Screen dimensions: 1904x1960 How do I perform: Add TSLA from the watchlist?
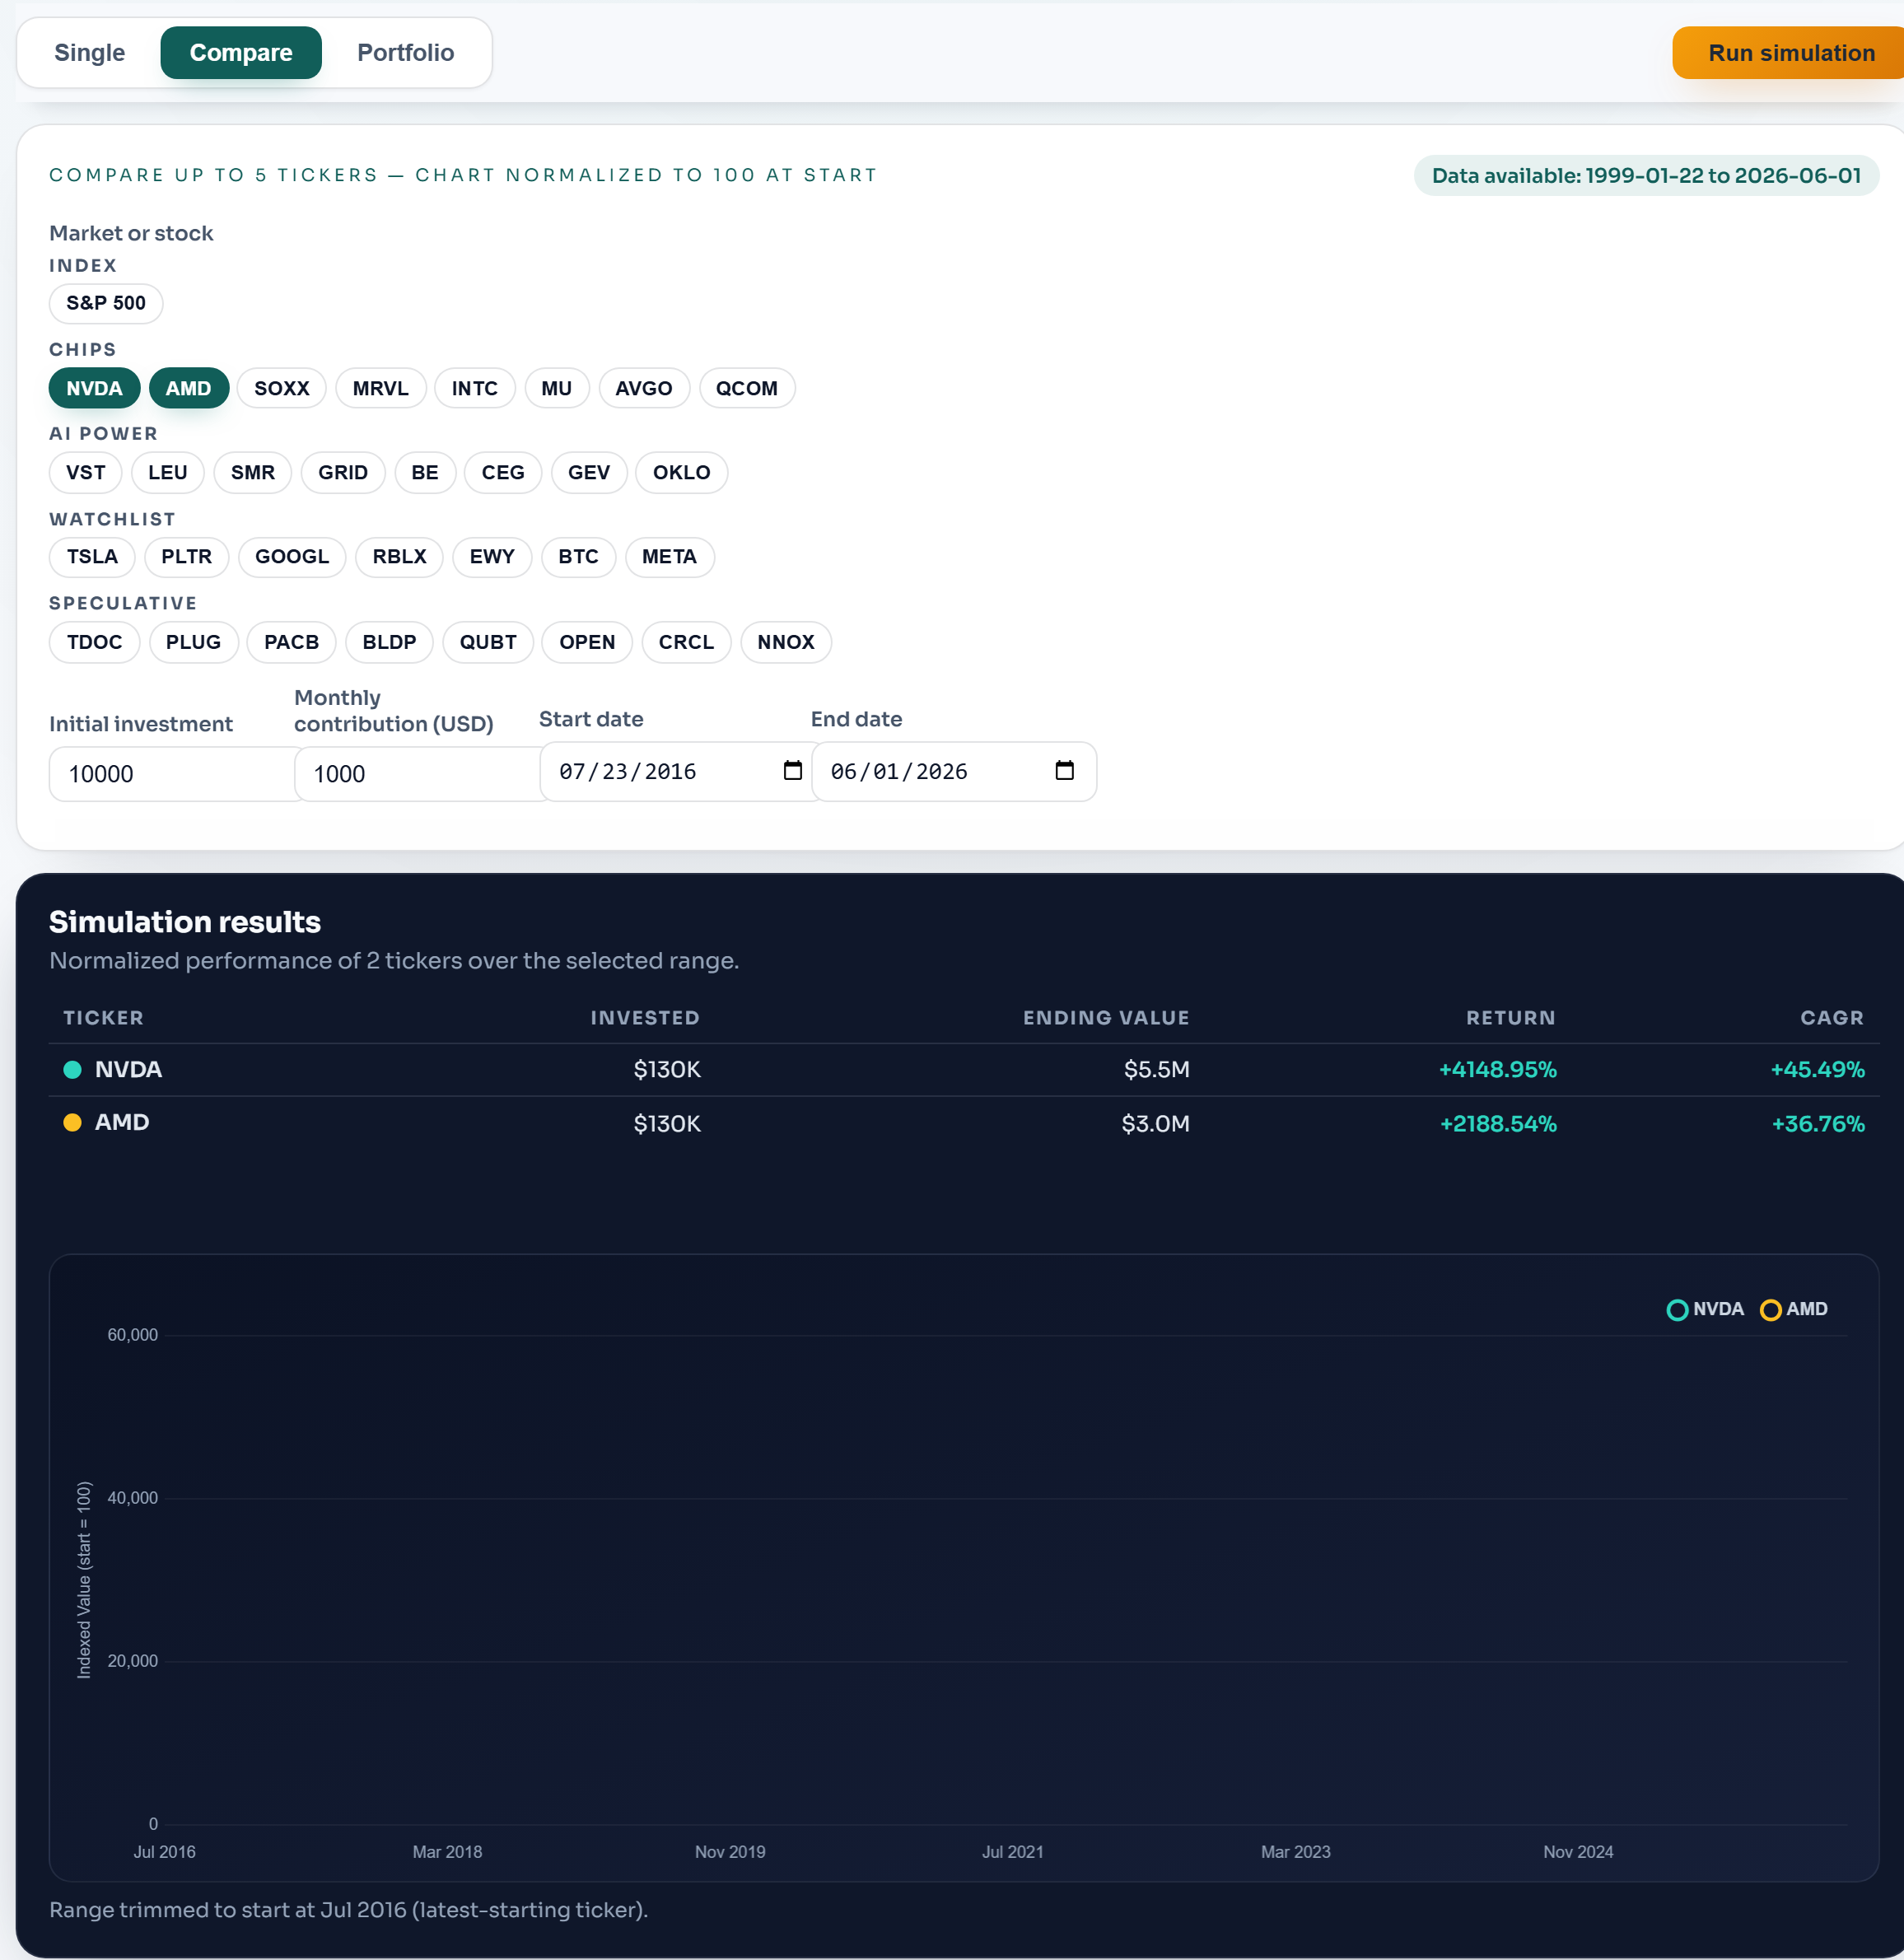[x=92, y=557]
